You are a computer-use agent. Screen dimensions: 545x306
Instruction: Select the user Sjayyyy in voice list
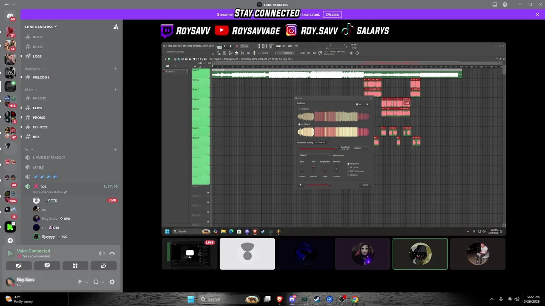coord(48,237)
